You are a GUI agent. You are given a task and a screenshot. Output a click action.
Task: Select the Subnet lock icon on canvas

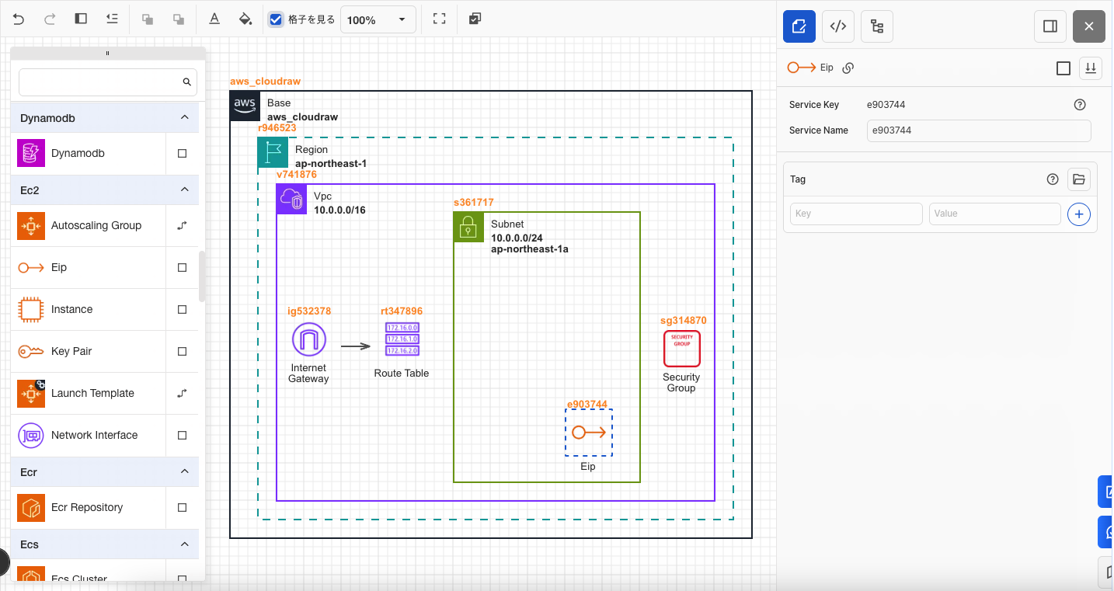(x=468, y=227)
